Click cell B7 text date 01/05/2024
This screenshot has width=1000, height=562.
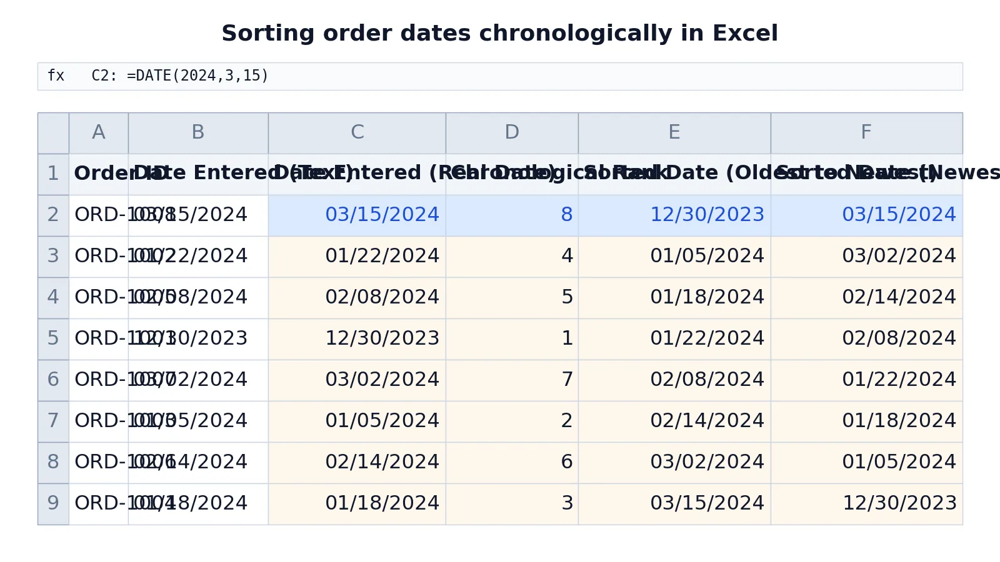point(198,421)
